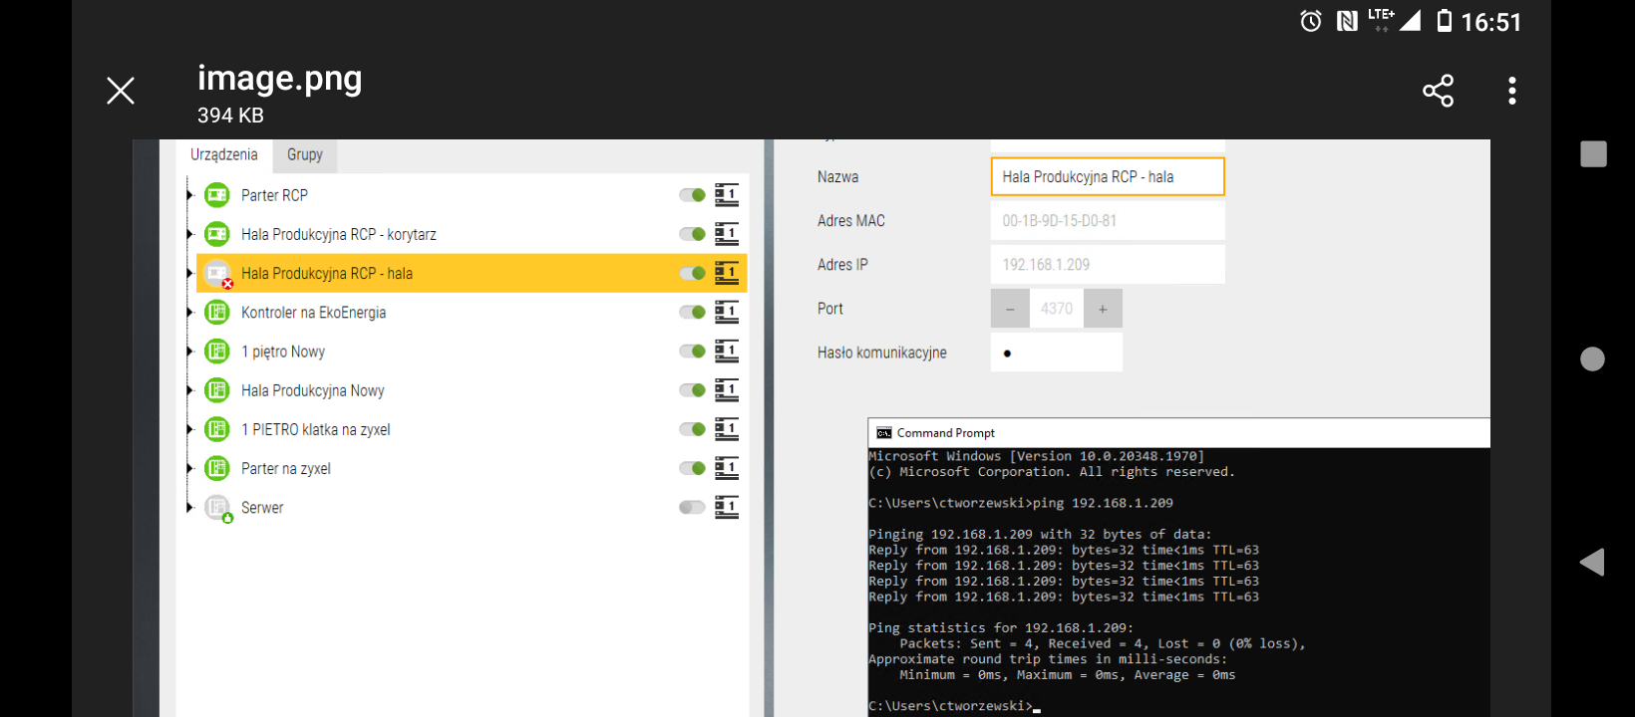This screenshot has height=717, width=1635.
Task: Expand Hala Produkcyjna RCP - korytarz row
Action: coord(188,234)
